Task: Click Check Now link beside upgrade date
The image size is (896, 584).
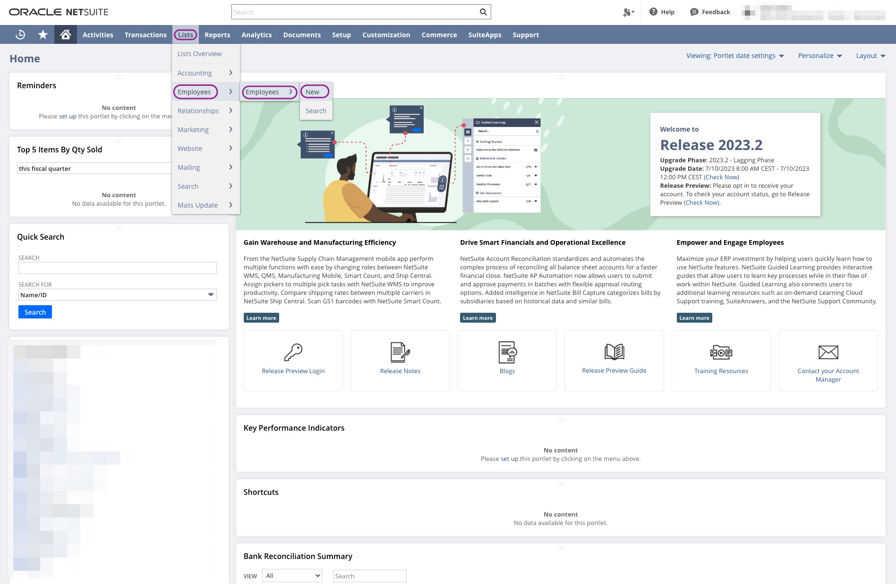Action: tap(721, 177)
